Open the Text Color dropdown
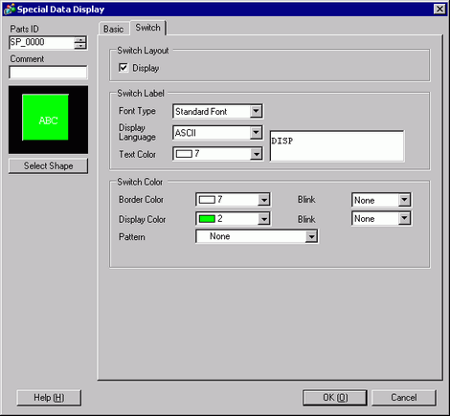The image size is (450, 416). [x=217, y=154]
